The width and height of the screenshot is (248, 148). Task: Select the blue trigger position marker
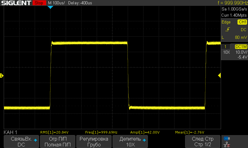click(50, 7)
